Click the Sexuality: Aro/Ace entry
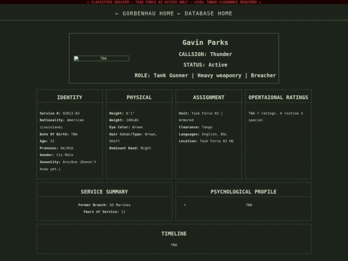348x261 pixels. point(68,166)
